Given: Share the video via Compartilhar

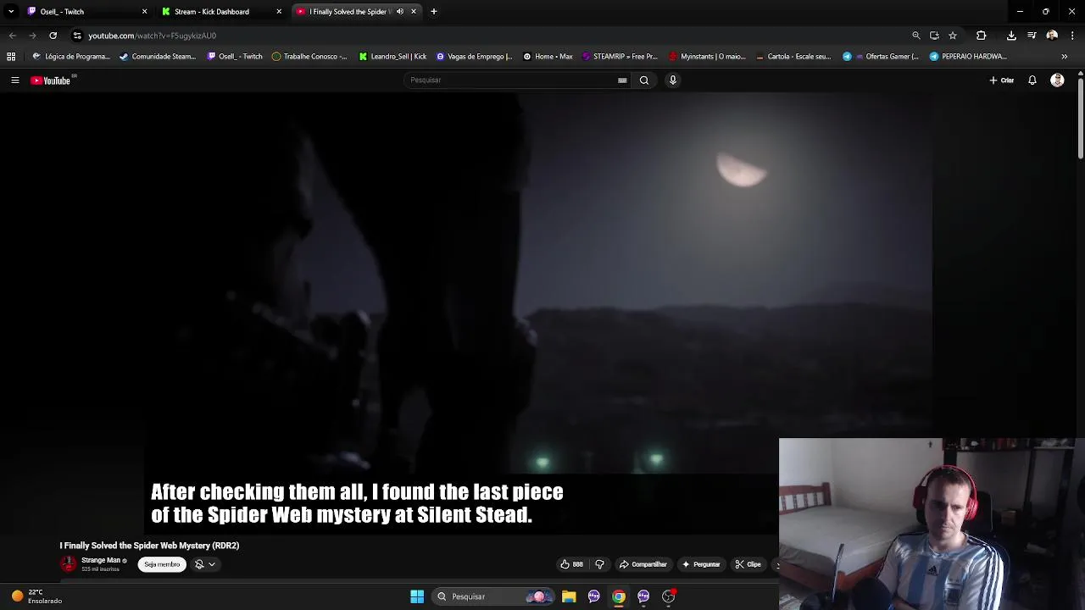Looking at the screenshot, I should point(643,564).
